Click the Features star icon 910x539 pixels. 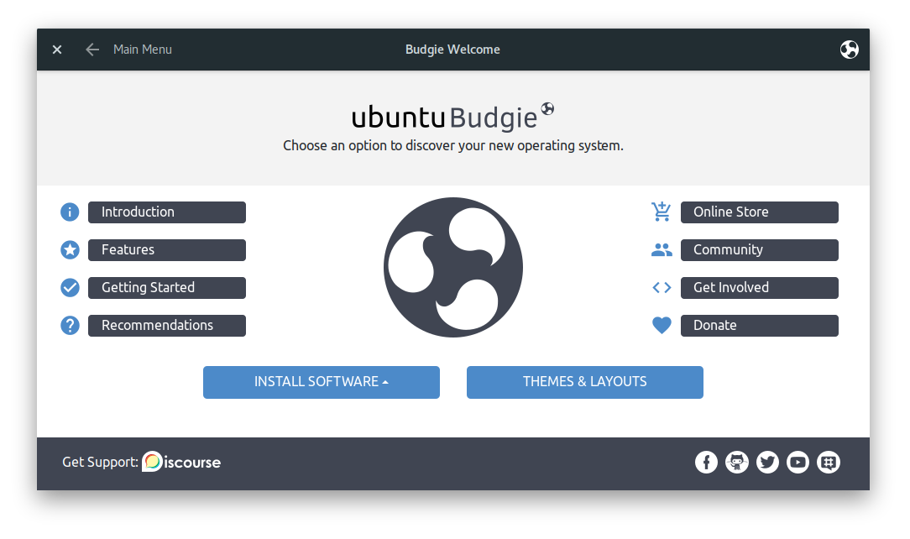coord(70,250)
